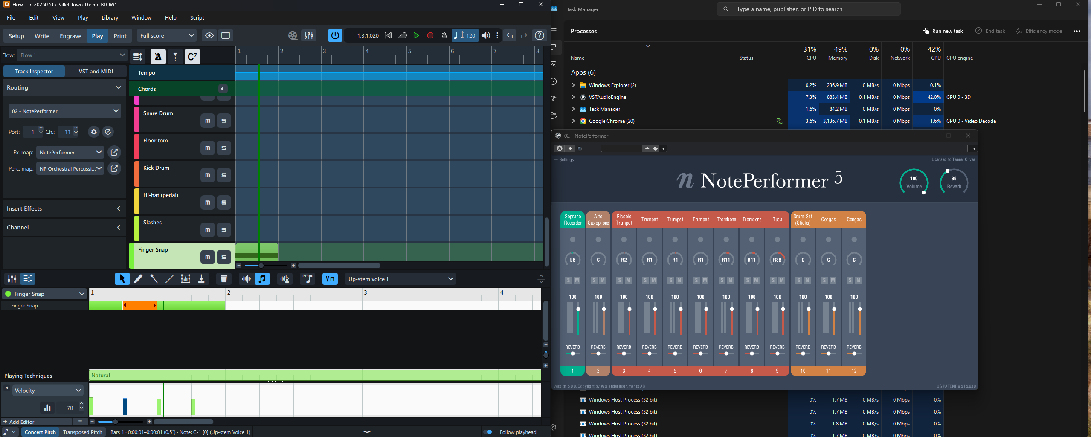Show the Mixer from top toolbar

309,36
